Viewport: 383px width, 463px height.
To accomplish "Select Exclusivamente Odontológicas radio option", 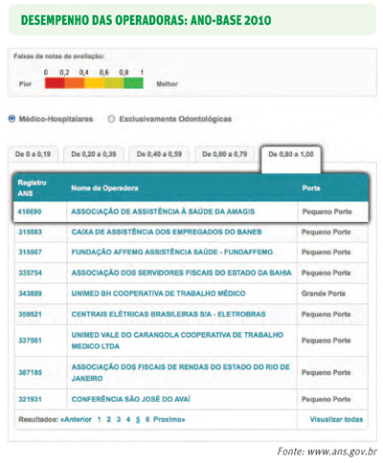I will pyautogui.click(x=111, y=119).
